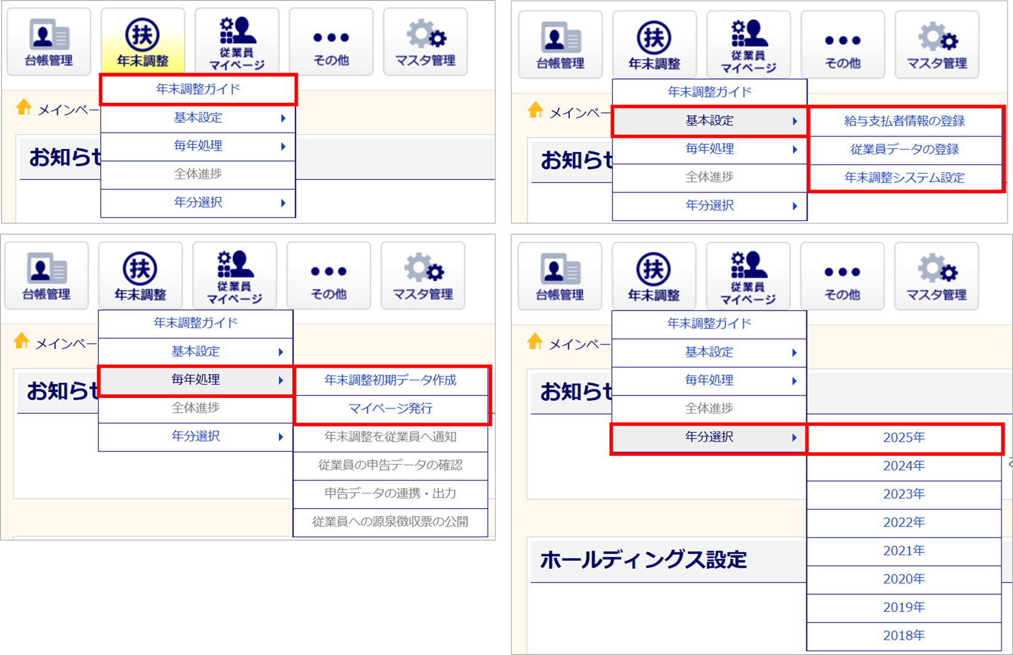Image resolution: width=1013 pixels, height=655 pixels.
Task: Expand 毎年処理 submenu in top-left menu
Action: coord(198,146)
